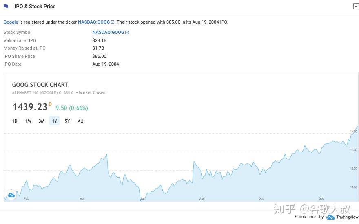This screenshot has height=224, width=359.
Task: Click the 1439.23 stock price
Action: [30, 107]
